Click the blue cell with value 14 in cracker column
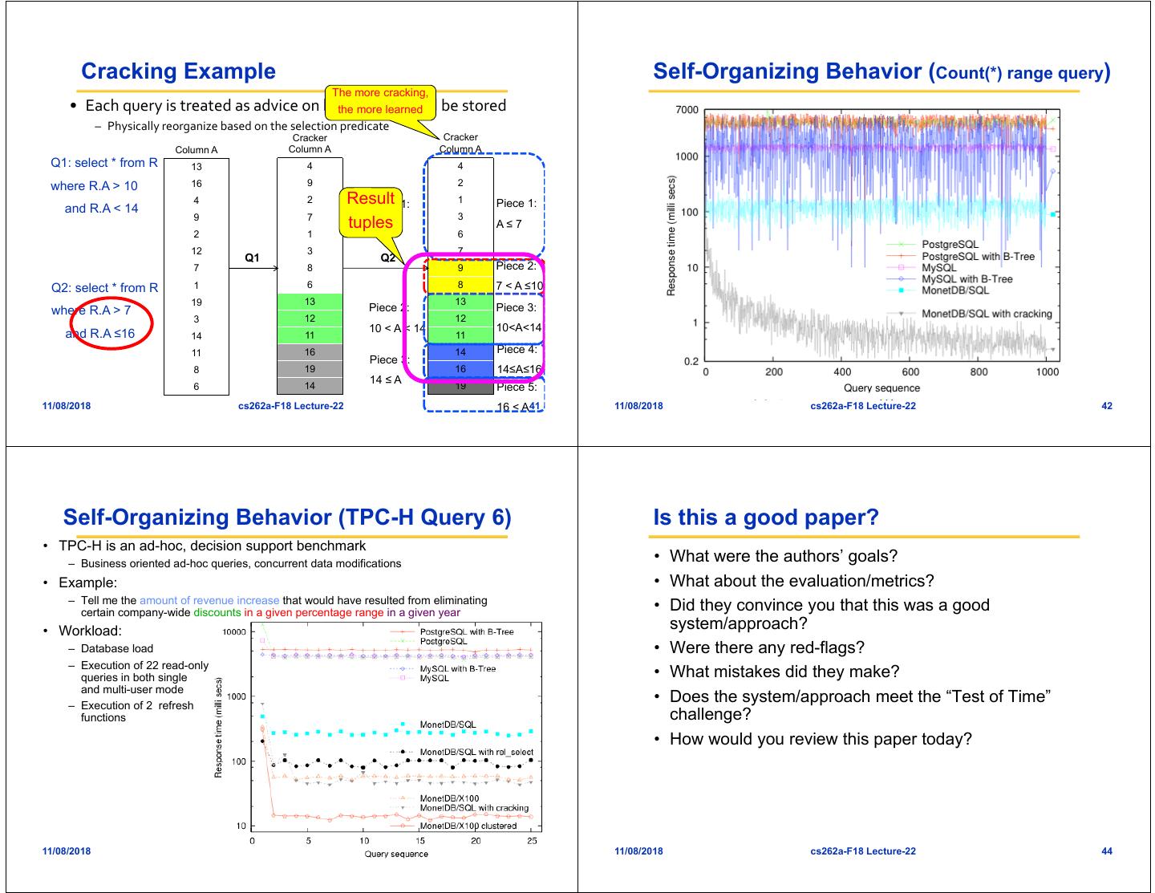Screen dimensions: 1155x893 (460, 352)
